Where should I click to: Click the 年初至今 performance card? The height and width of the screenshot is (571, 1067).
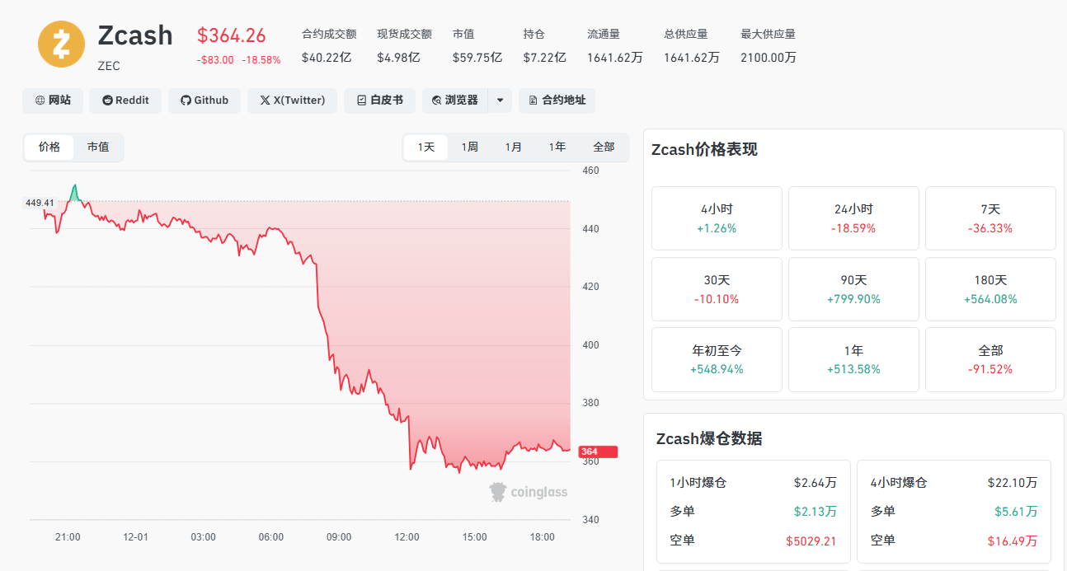717,360
